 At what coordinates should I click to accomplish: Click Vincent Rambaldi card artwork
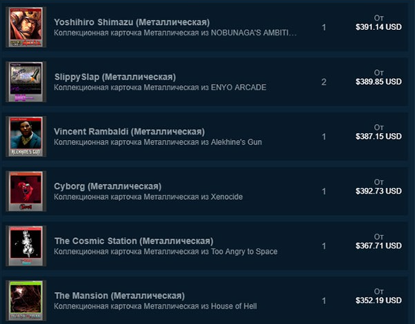(26, 137)
